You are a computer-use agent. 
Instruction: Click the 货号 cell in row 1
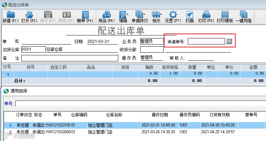[31, 74]
